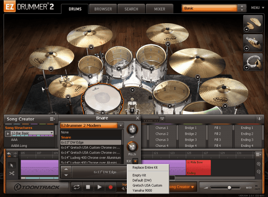Click the undo arrow icon

(x=9, y=154)
